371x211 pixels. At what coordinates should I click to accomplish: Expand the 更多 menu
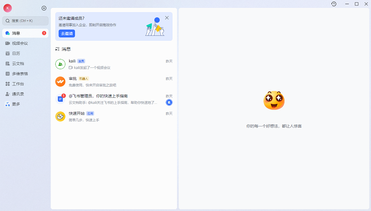[26, 104]
